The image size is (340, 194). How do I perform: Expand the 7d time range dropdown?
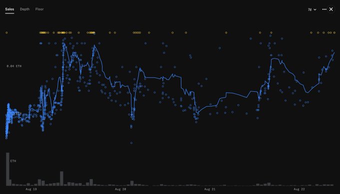(x=312, y=9)
